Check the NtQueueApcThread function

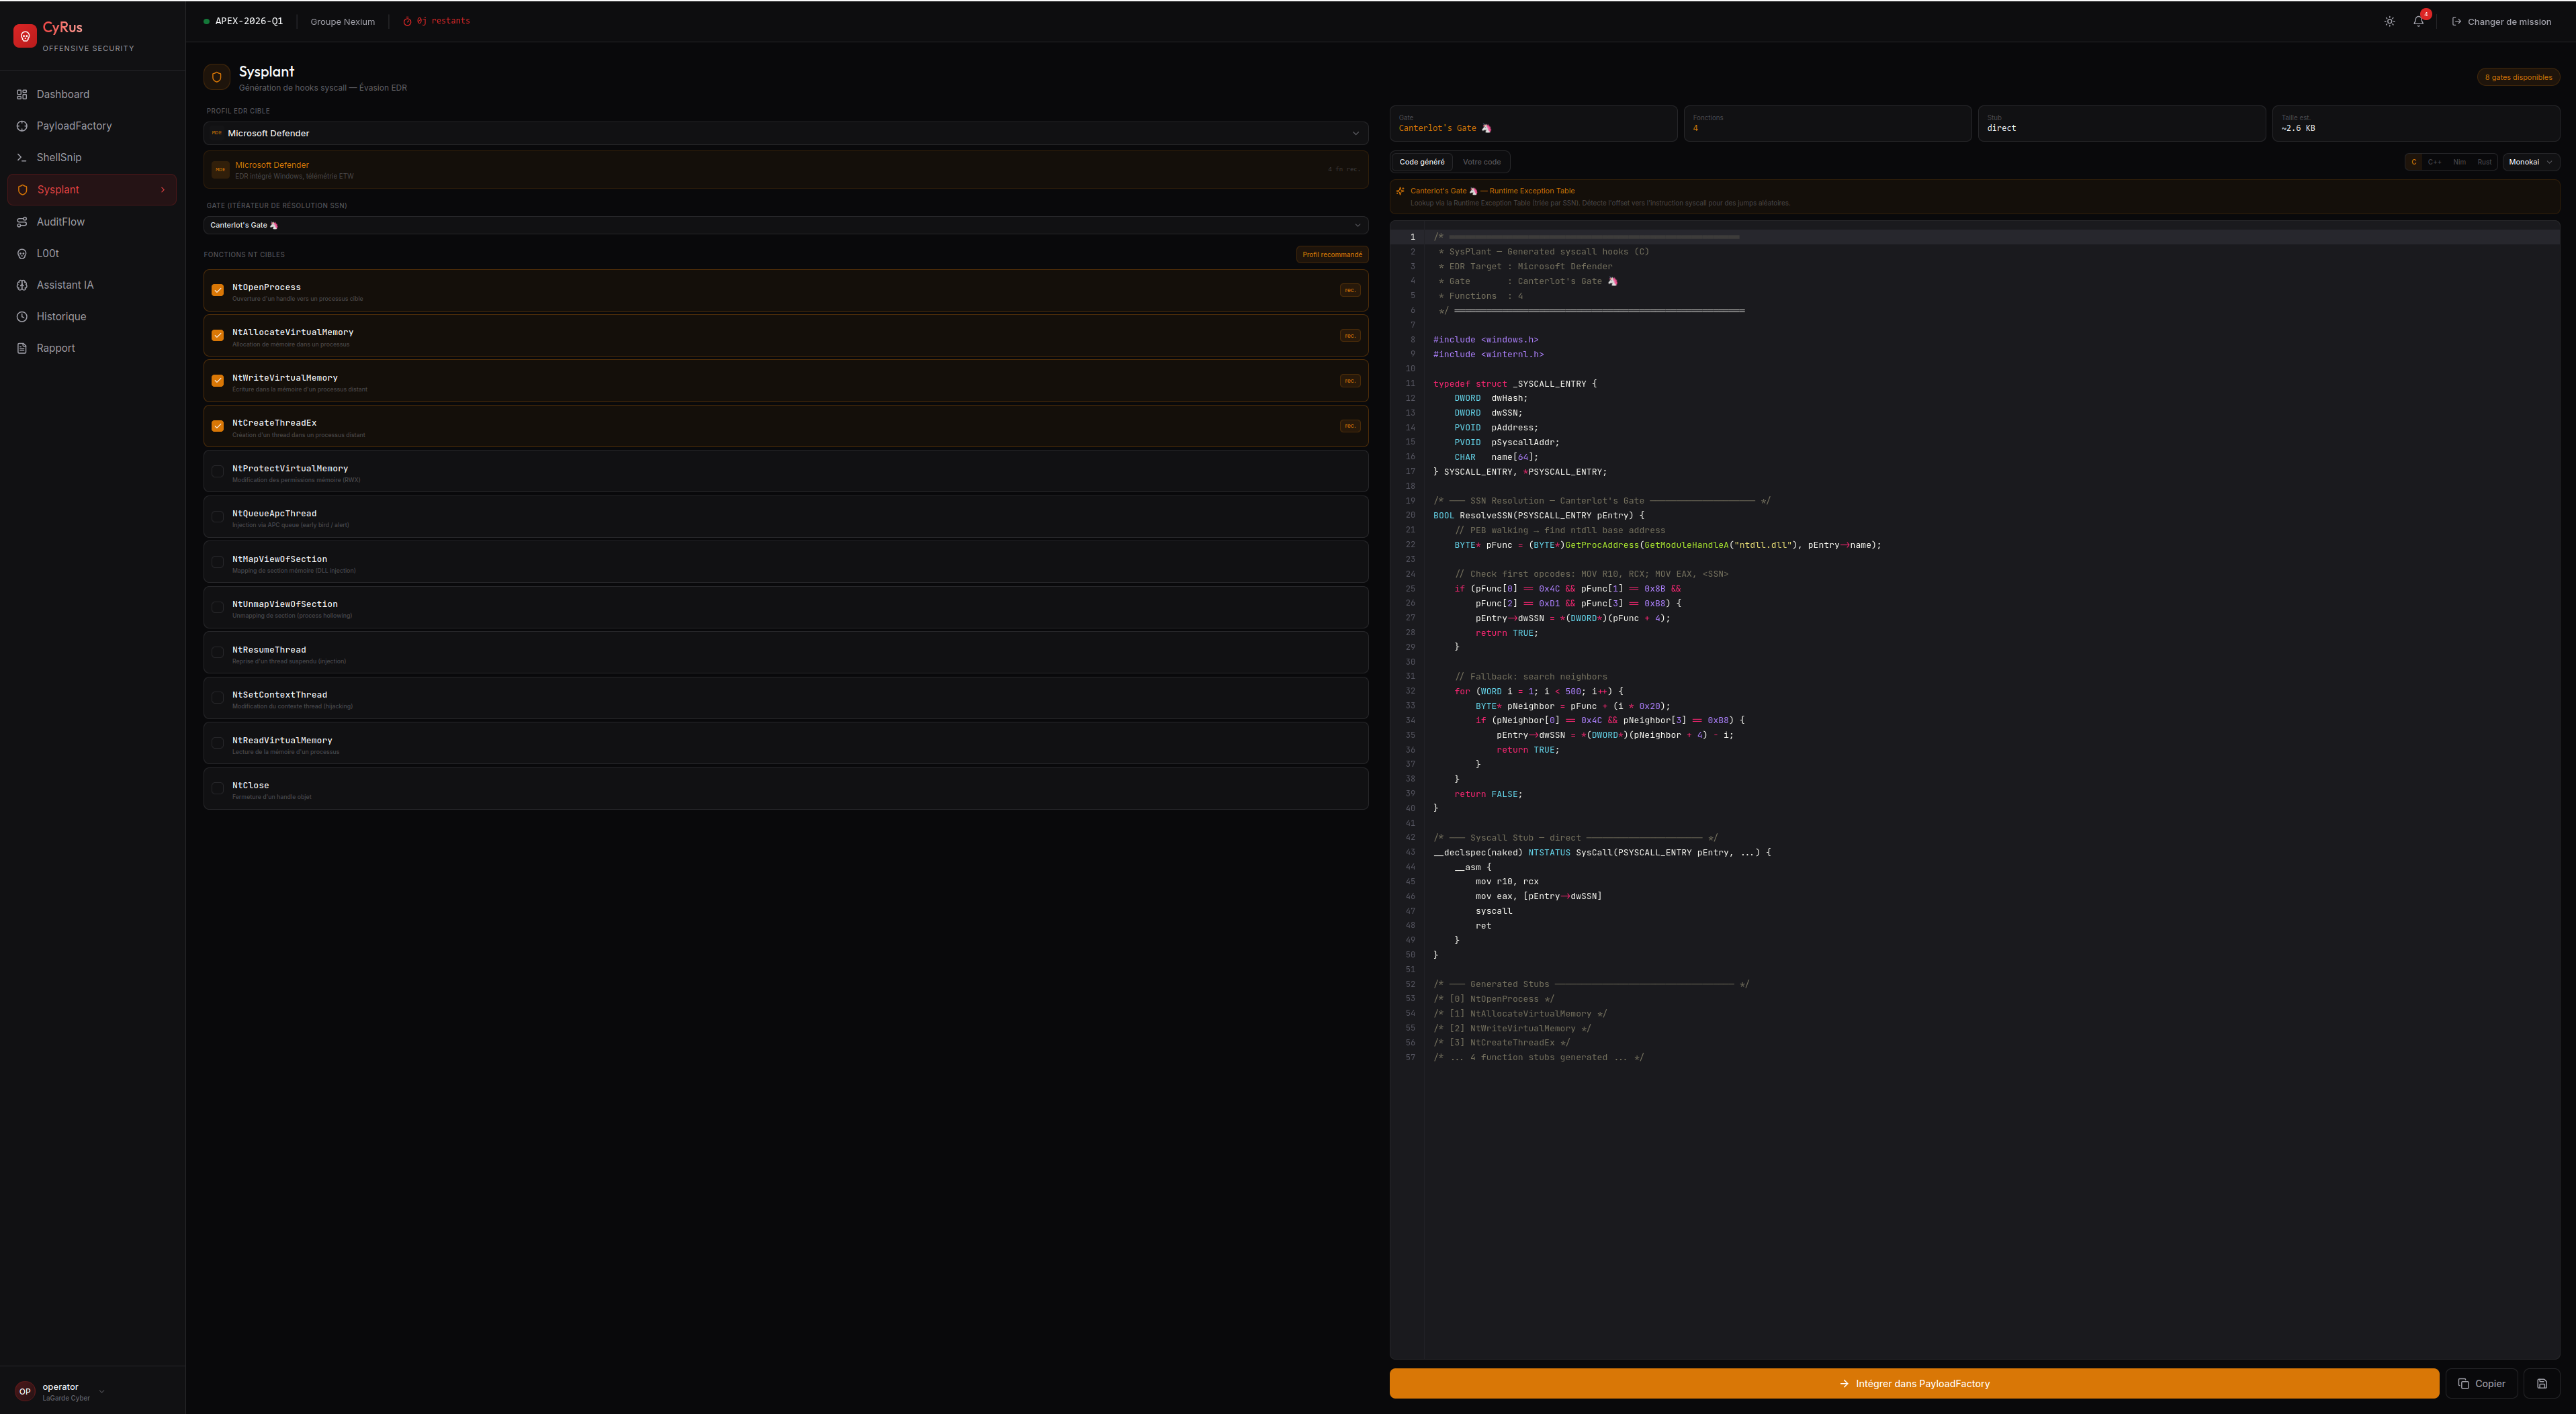click(217, 516)
